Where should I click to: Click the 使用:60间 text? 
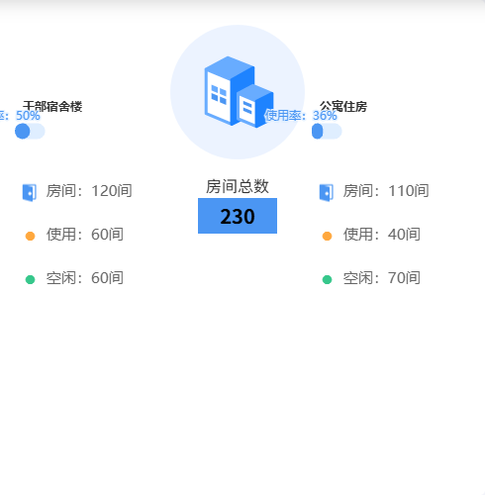click(x=85, y=235)
